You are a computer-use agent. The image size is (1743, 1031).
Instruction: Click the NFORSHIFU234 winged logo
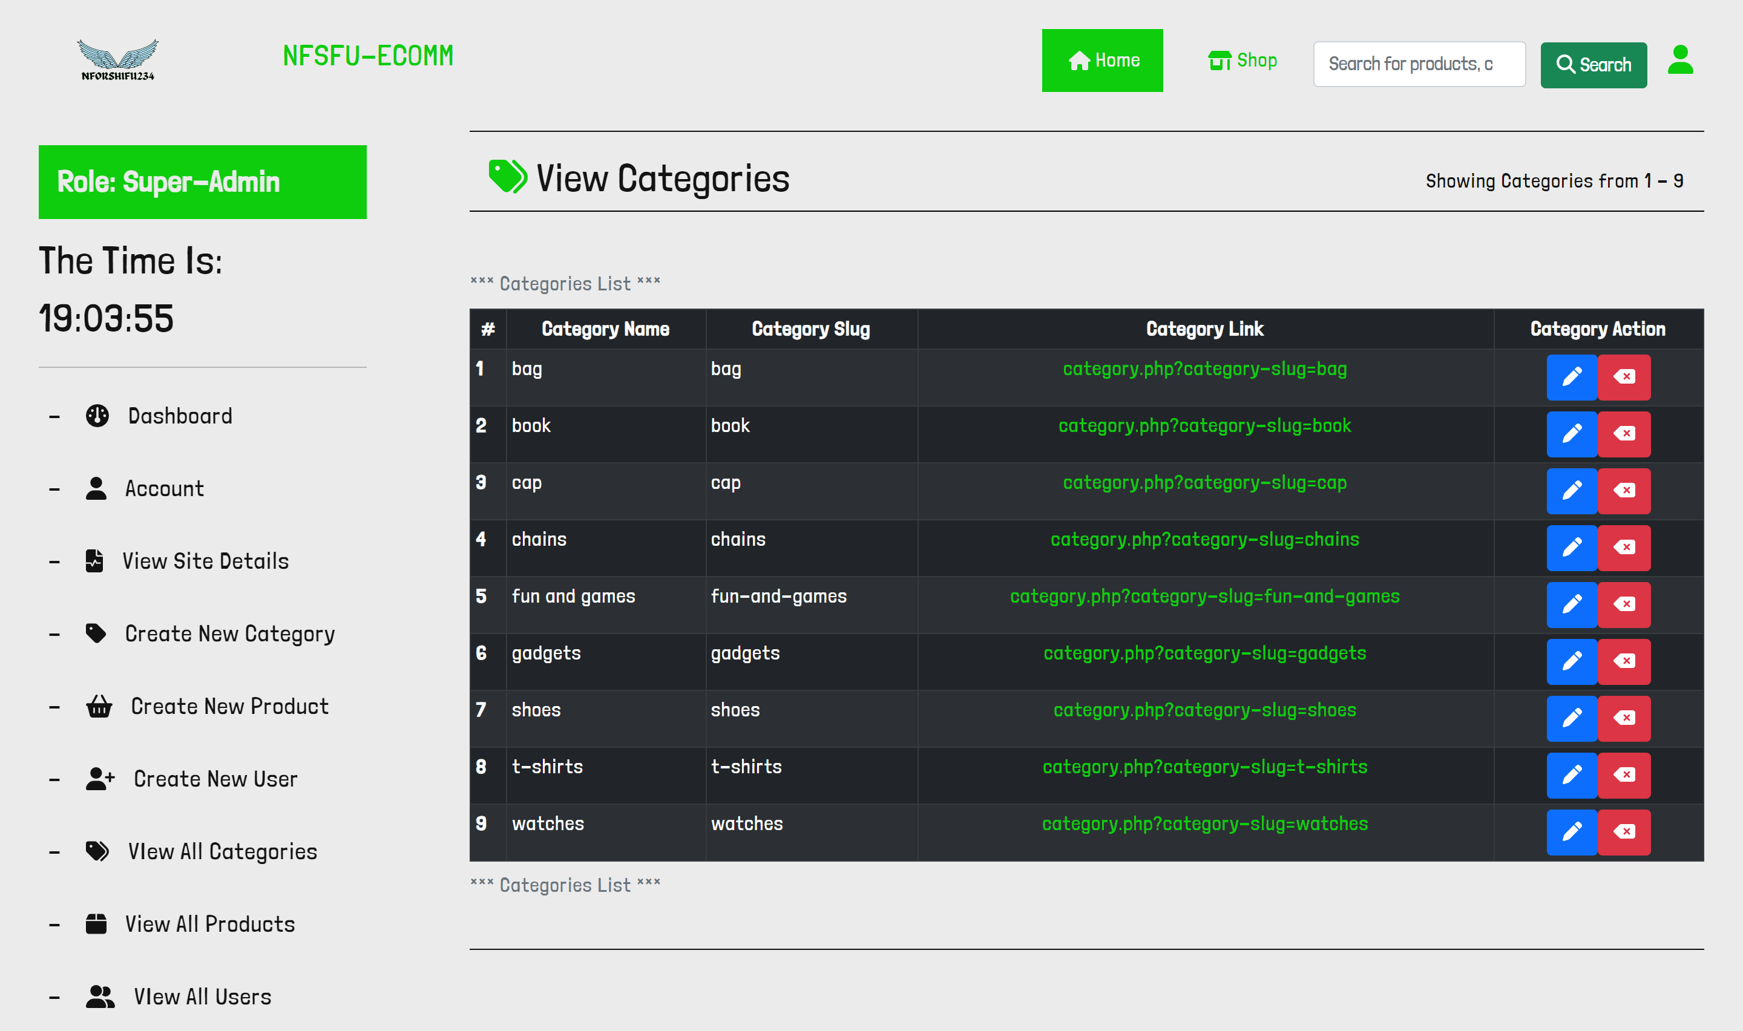pyautogui.click(x=117, y=60)
